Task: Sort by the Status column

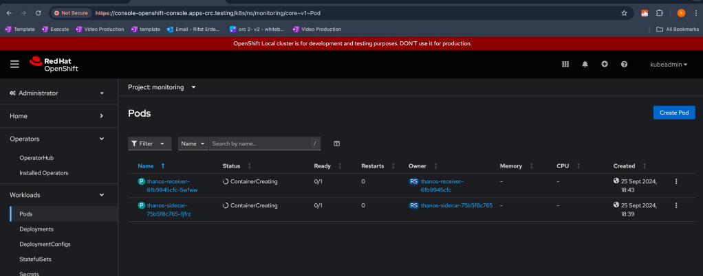Action: (x=237, y=166)
